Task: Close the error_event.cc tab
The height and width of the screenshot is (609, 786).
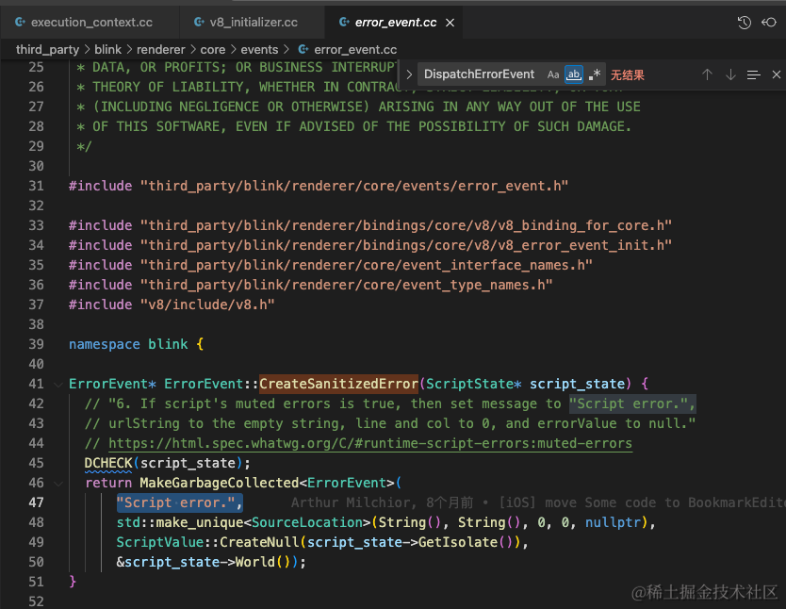Action: coord(450,23)
